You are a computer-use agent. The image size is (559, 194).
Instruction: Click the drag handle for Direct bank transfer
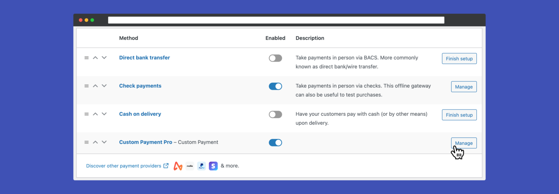pyautogui.click(x=87, y=58)
